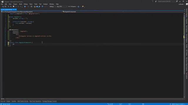Open the IIS Express launch target dropdown arrow
Viewport: 188px width, 105px height.
[77, 6]
